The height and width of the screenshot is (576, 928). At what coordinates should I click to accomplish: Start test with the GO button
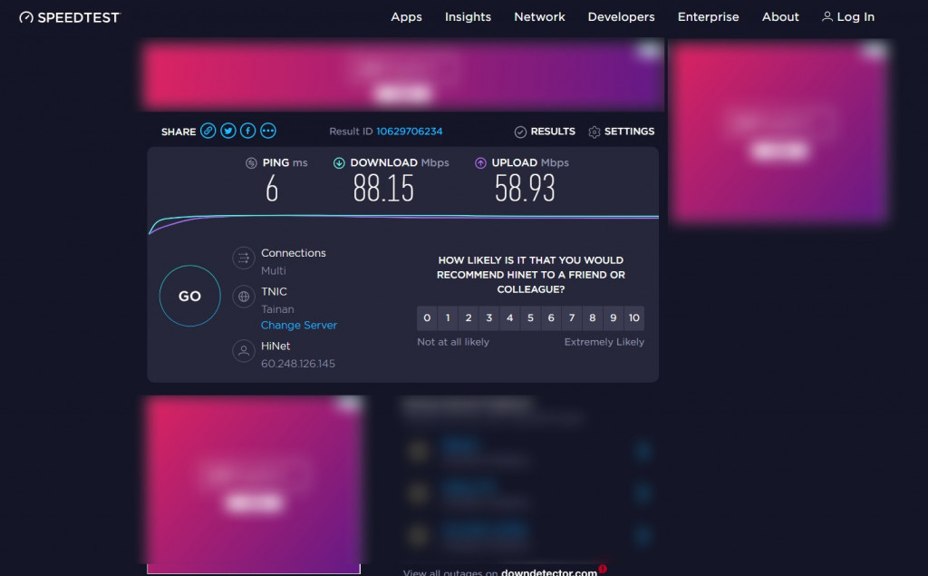[x=190, y=296]
